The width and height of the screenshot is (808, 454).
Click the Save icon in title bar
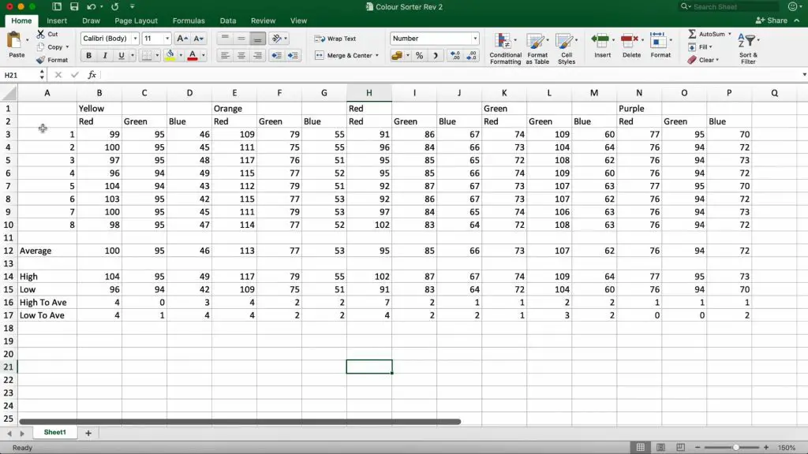click(74, 7)
